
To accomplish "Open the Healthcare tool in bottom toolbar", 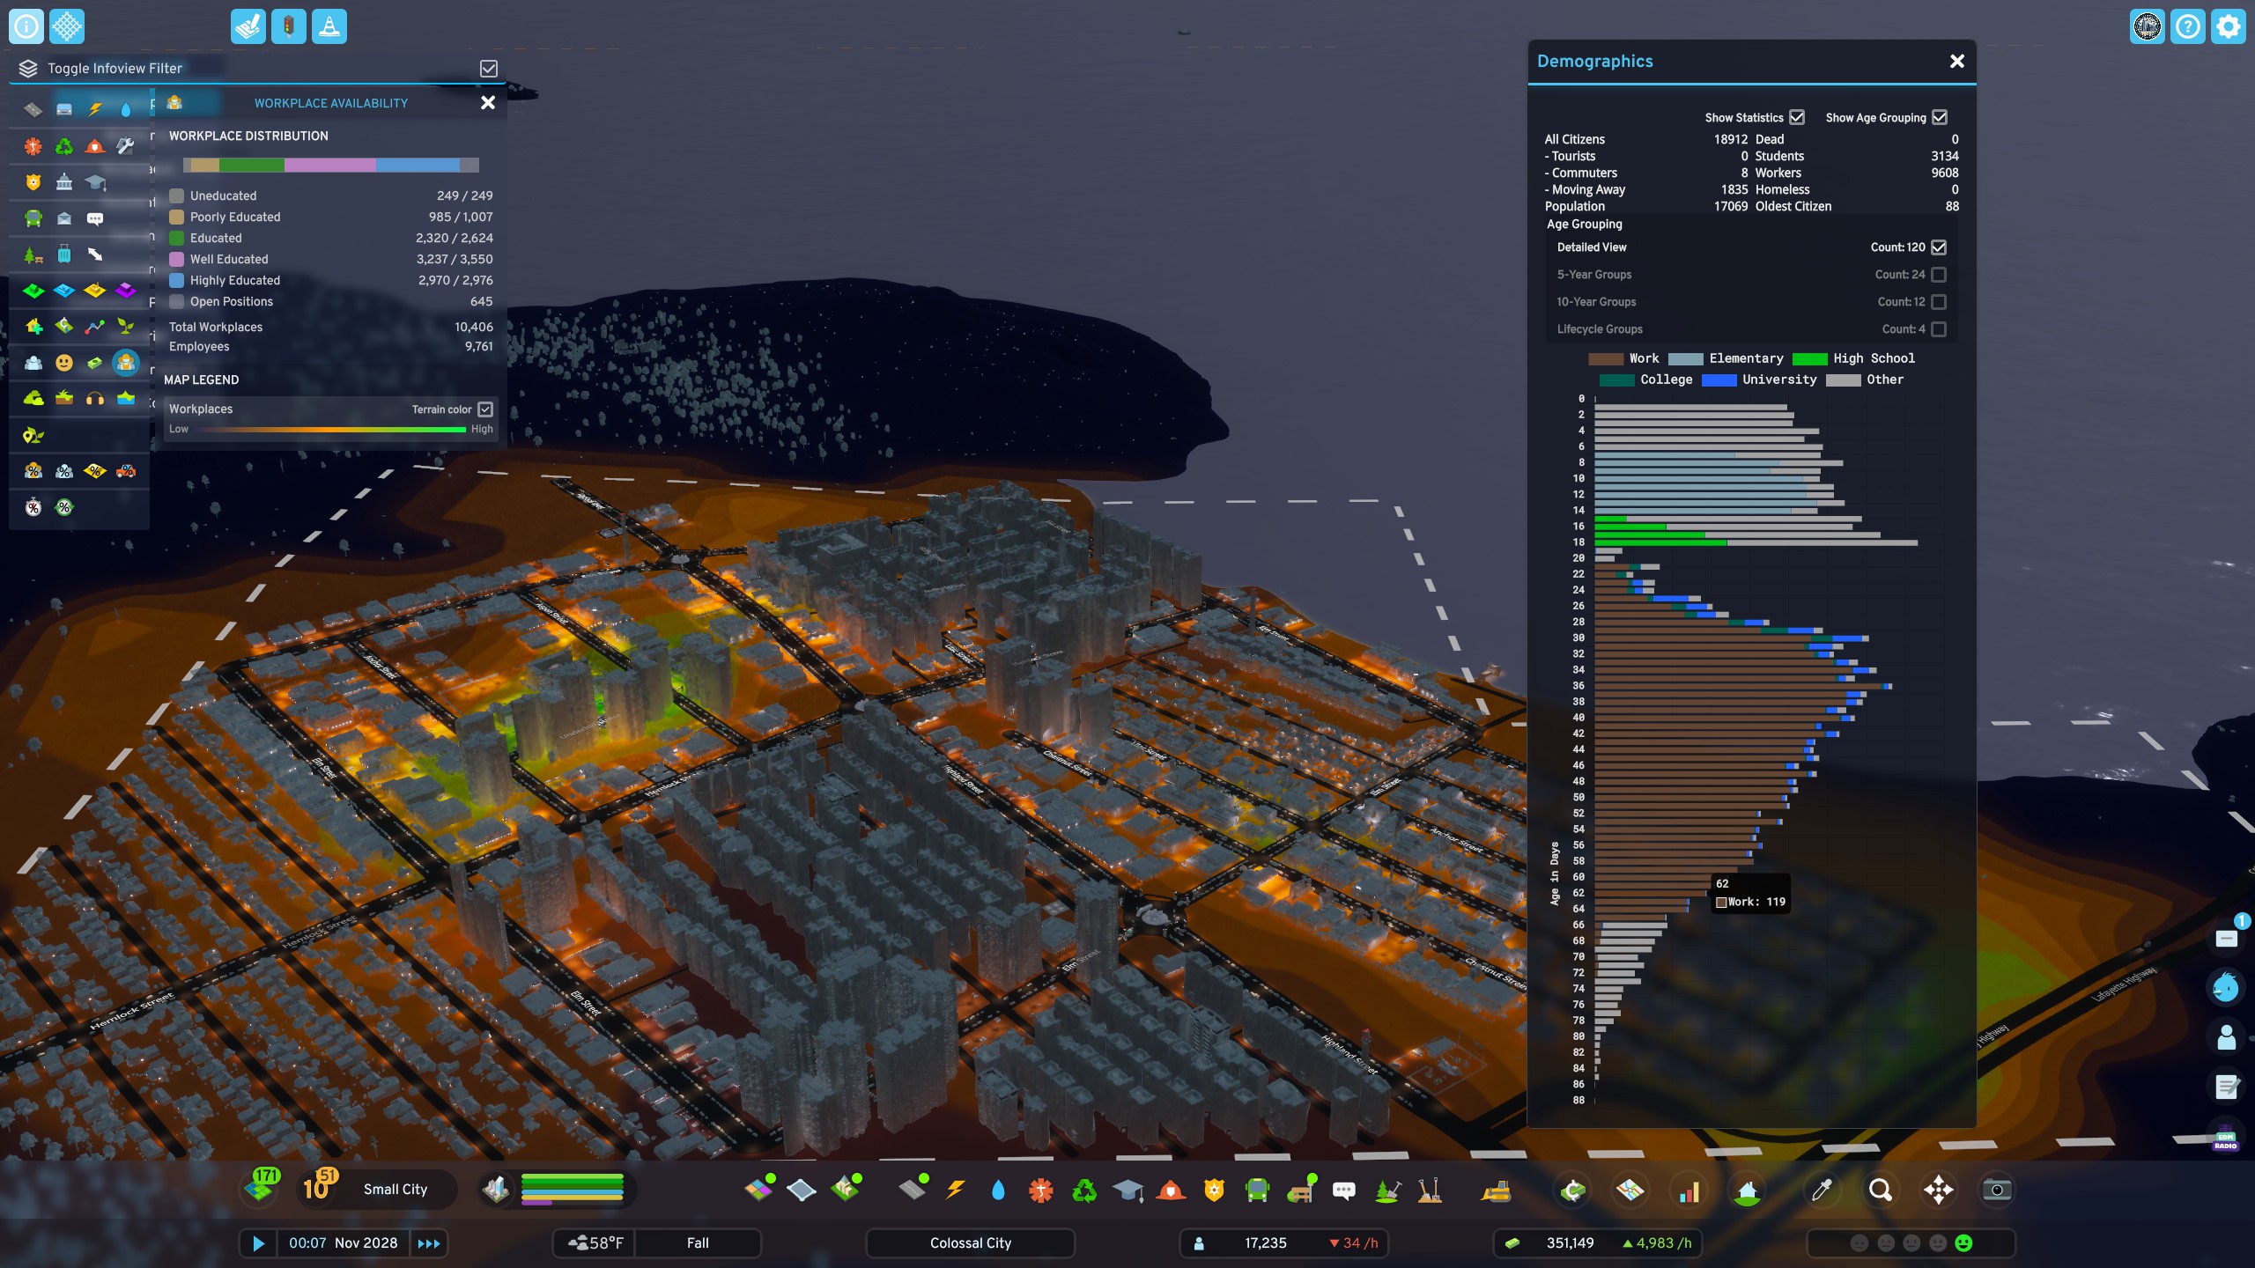I will tap(1041, 1191).
